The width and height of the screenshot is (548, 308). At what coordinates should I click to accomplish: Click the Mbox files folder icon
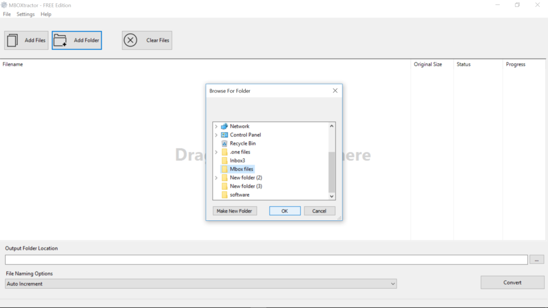224,169
